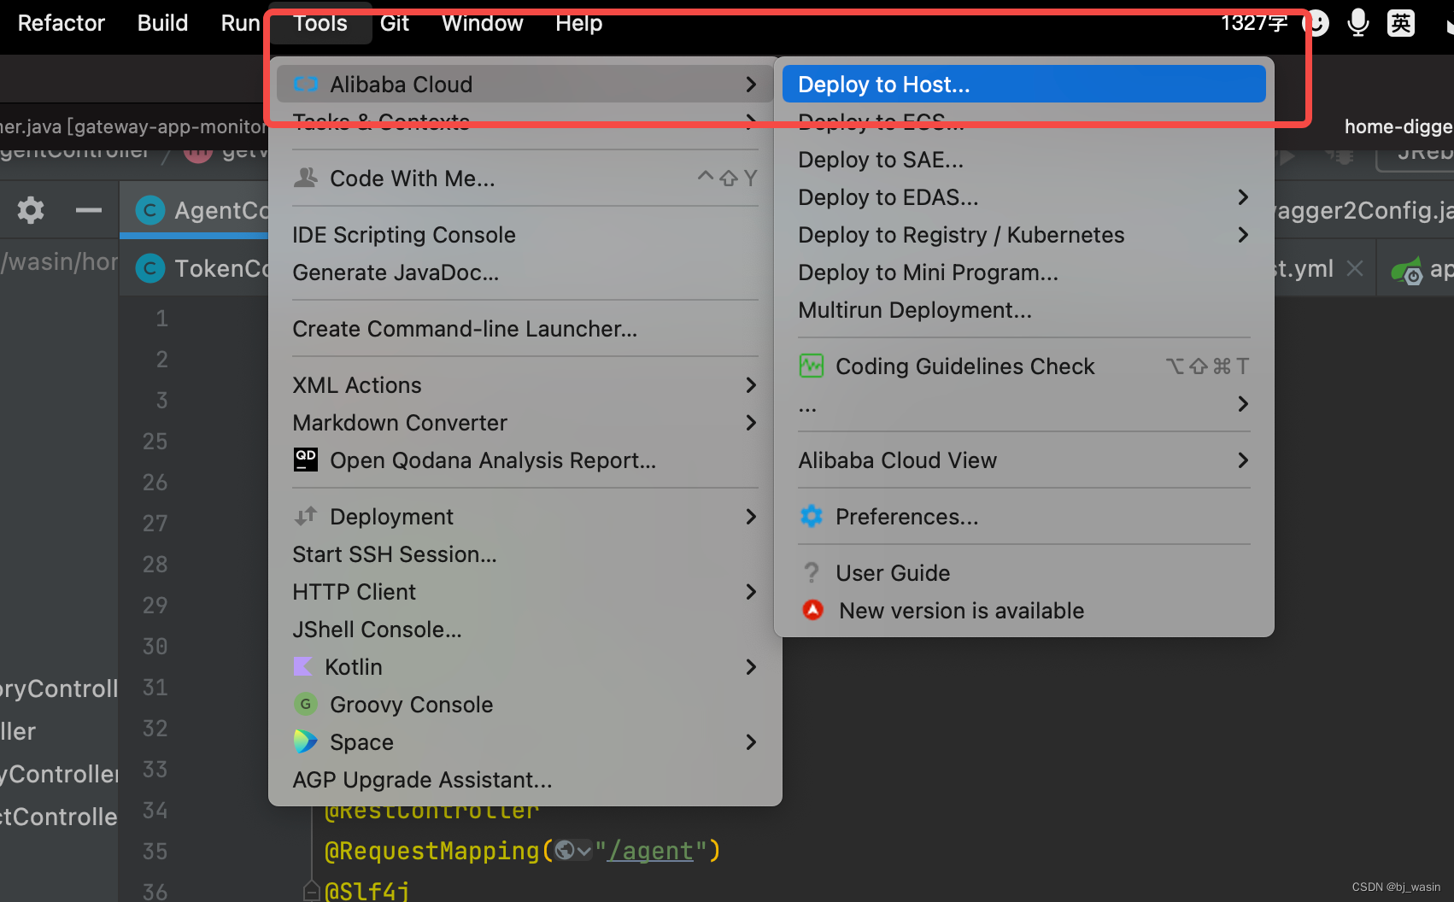Expand Alibaba Cloud View submenu arrow
Image resolution: width=1454 pixels, height=902 pixels.
coord(1243,460)
